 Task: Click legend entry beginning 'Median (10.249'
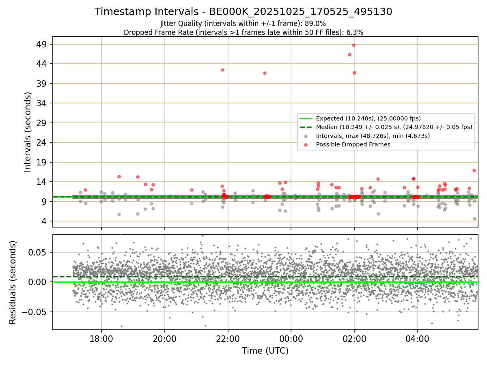point(394,127)
